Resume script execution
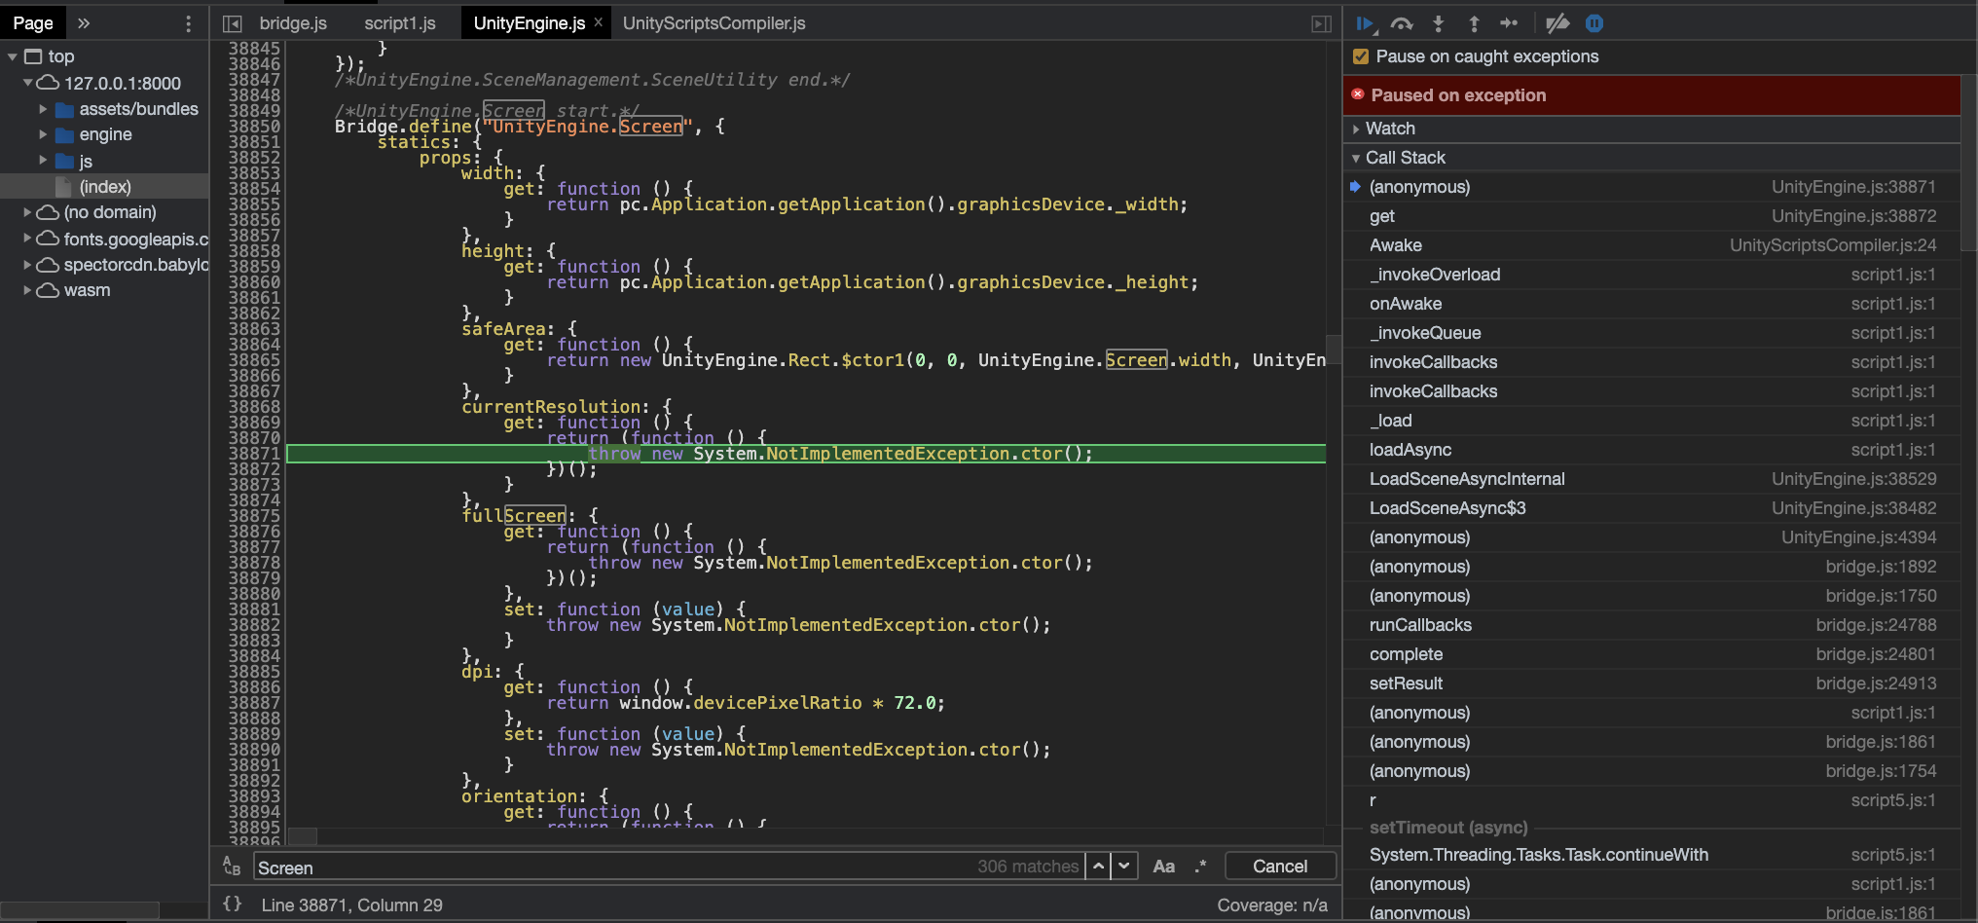 coord(1366,23)
